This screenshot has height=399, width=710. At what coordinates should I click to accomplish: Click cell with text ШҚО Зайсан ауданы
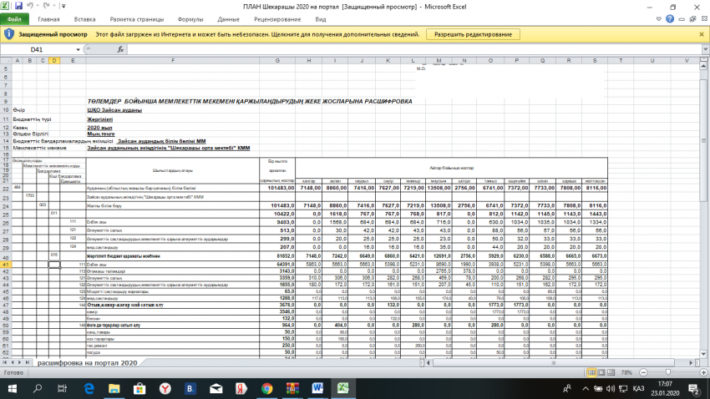point(114,110)
